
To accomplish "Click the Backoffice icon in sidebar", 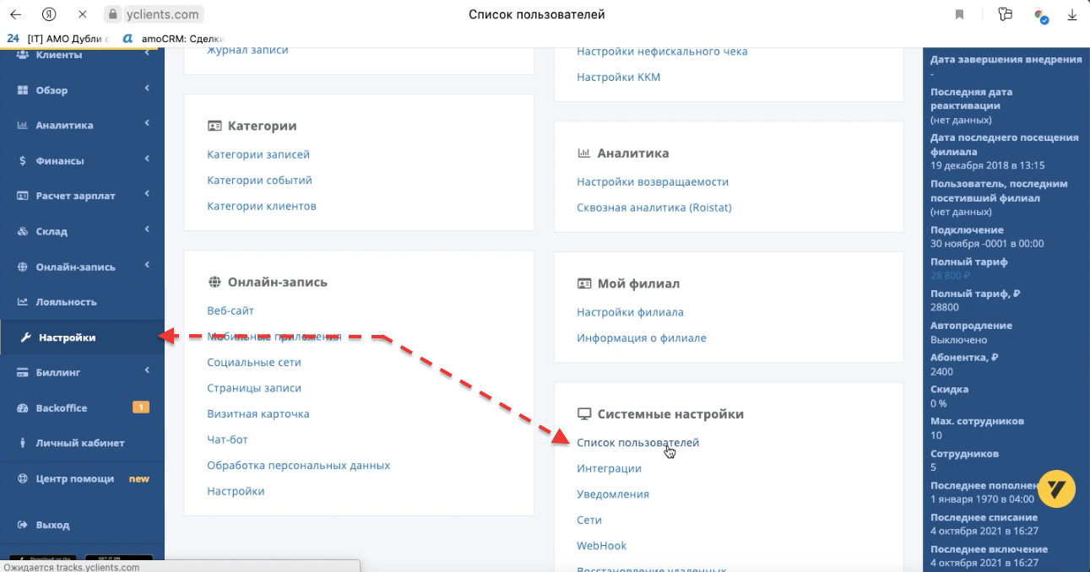I will click(x=23, y=407).
